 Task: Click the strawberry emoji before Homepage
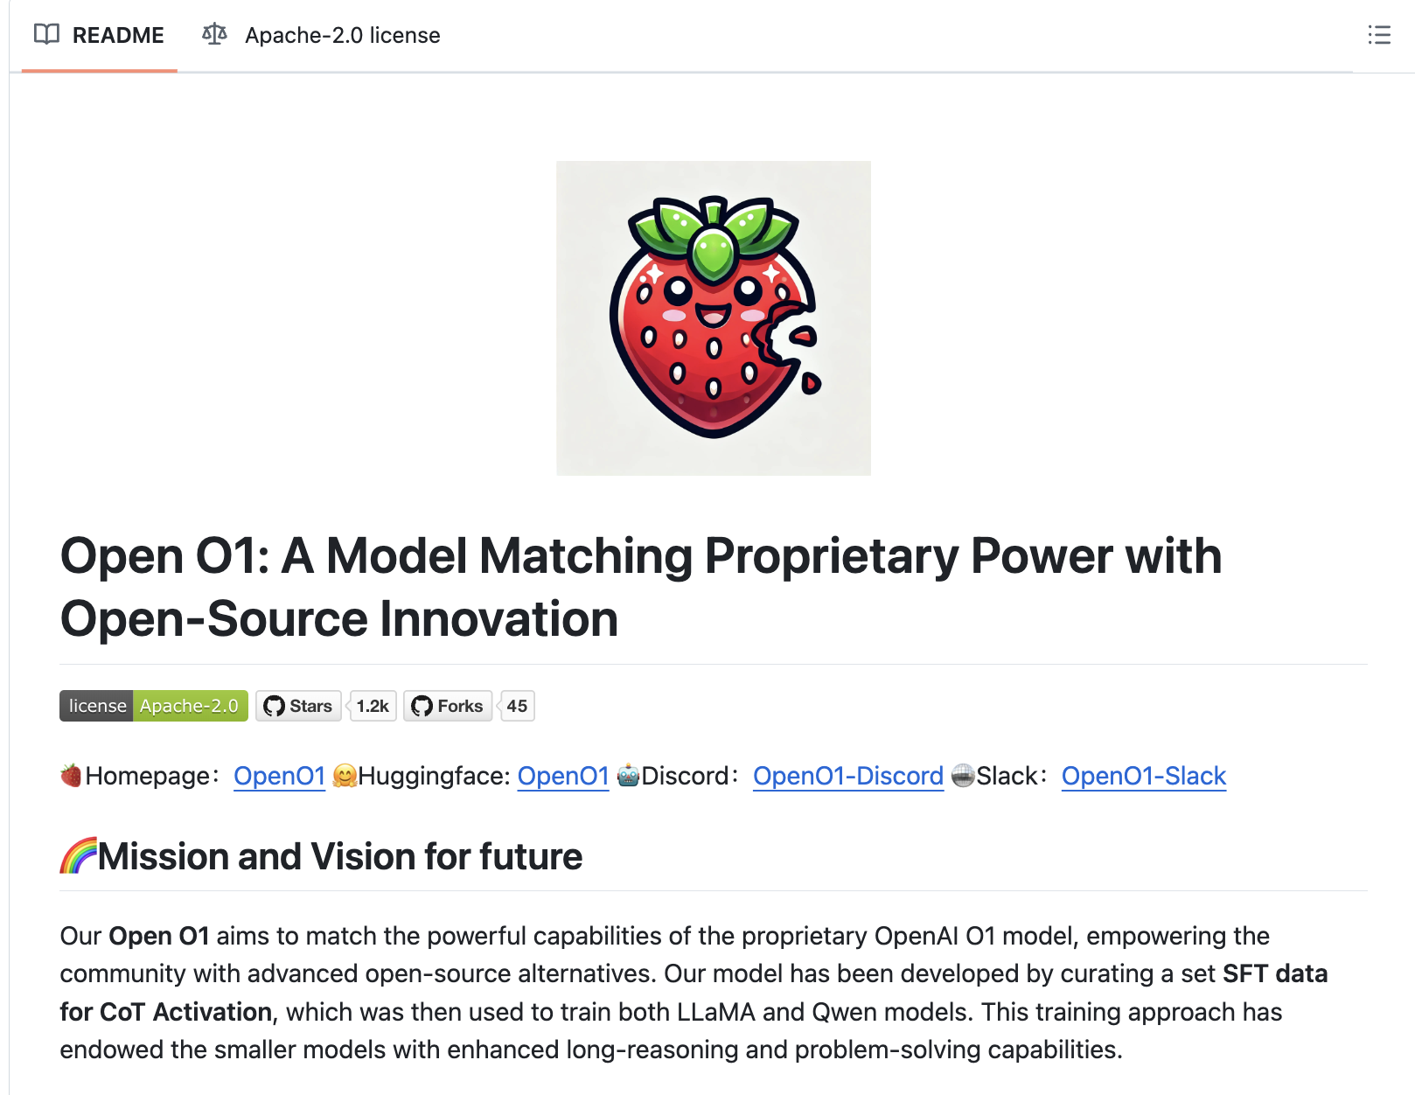coord(71,775)
